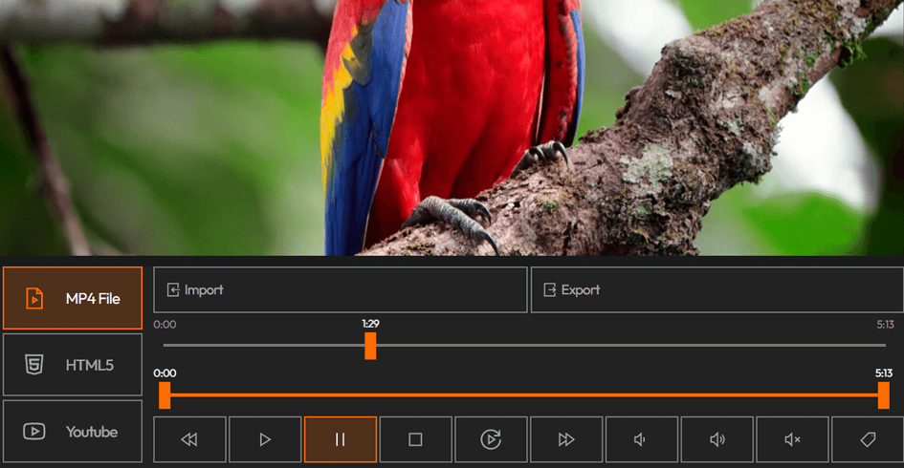The image size is (904, 468).
Task: Switch to the HTML5 tab
Action: (73, 365)
